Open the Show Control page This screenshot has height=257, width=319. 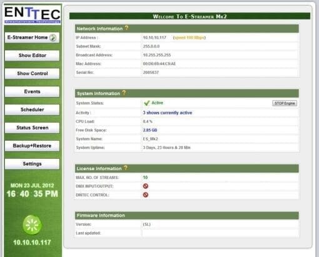click(x=32, y=73)
